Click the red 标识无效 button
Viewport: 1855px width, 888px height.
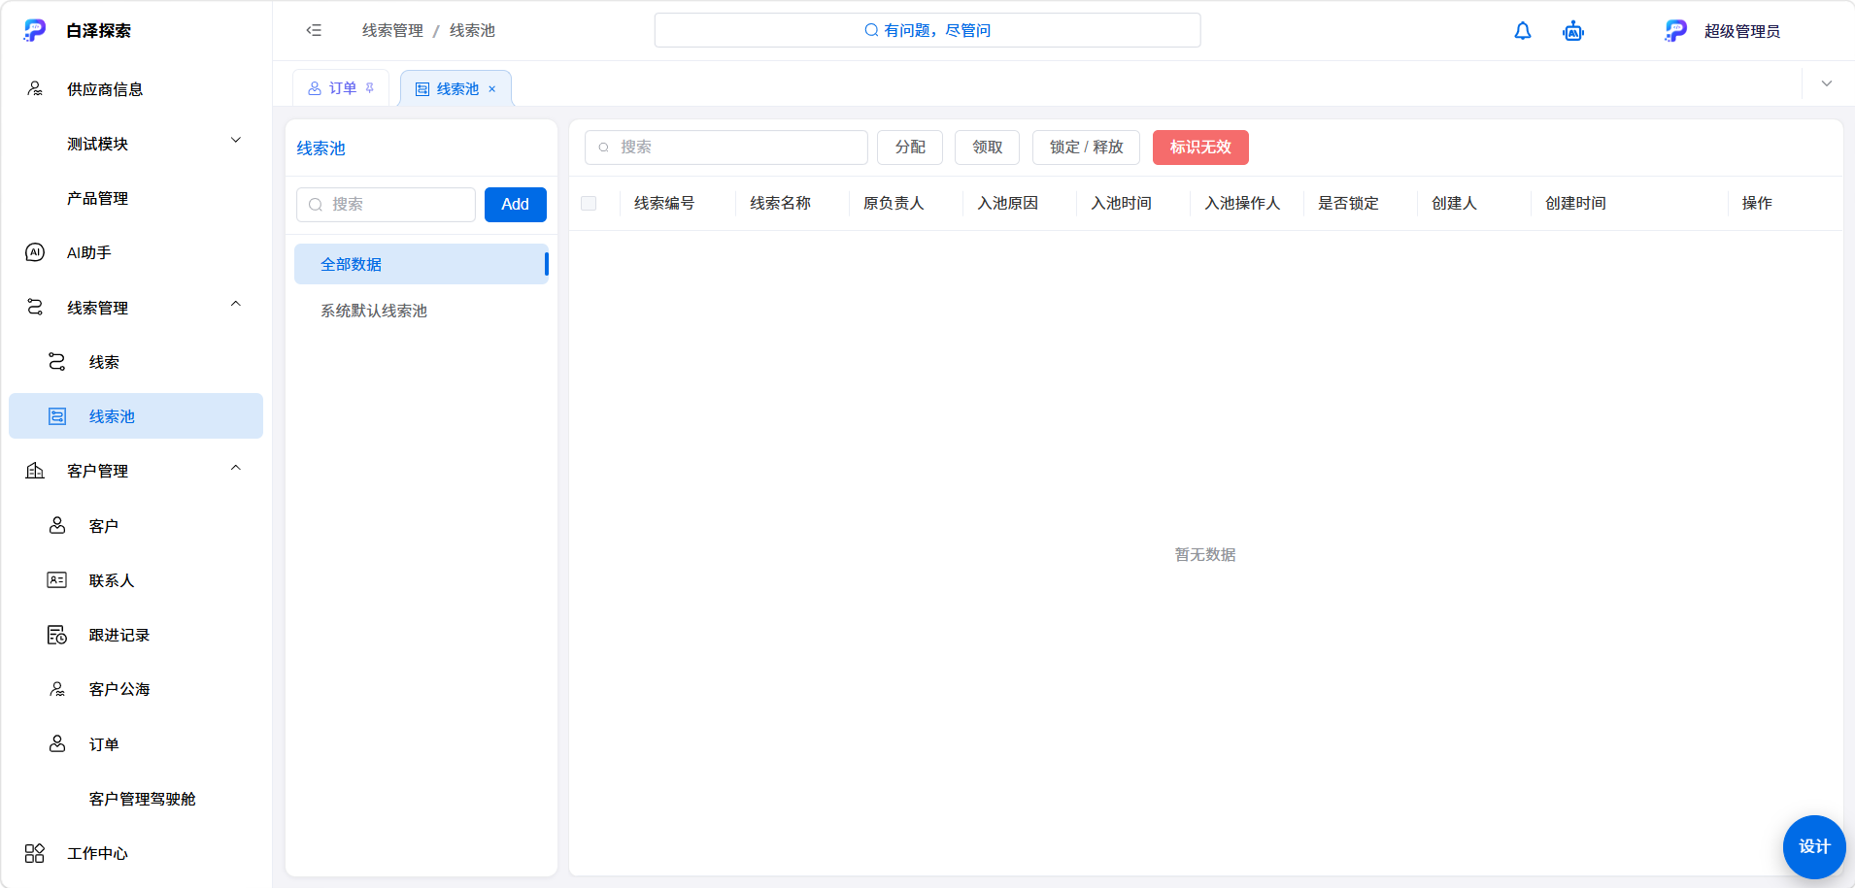(1200, 148)
